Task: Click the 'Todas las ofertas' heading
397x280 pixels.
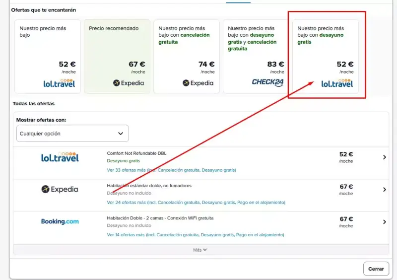Action: click(x=34, y=103)
